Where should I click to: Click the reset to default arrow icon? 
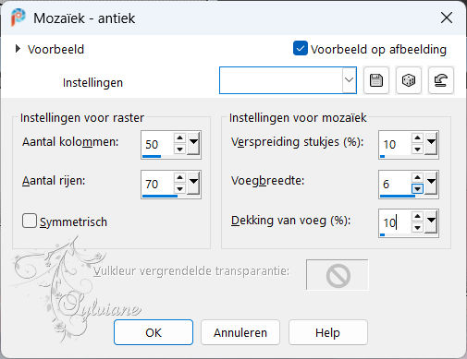441,80
